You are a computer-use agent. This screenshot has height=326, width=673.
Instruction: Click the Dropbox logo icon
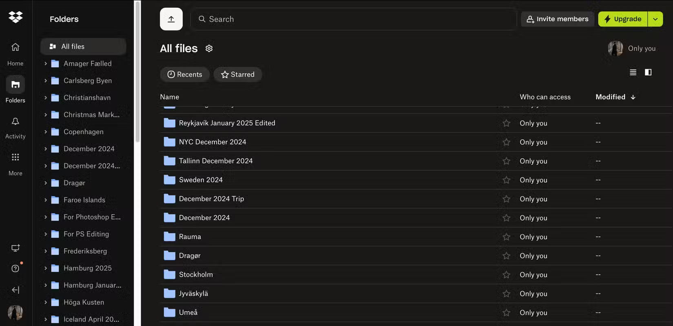tap(15, 17)
